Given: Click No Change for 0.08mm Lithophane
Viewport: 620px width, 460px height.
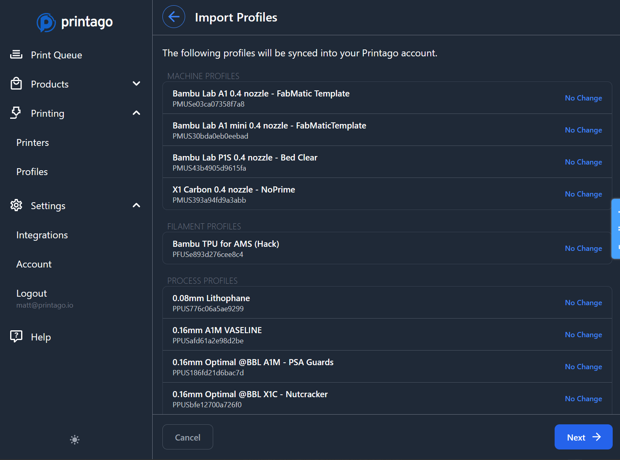Looking at the screenshot, I should 583,303.
